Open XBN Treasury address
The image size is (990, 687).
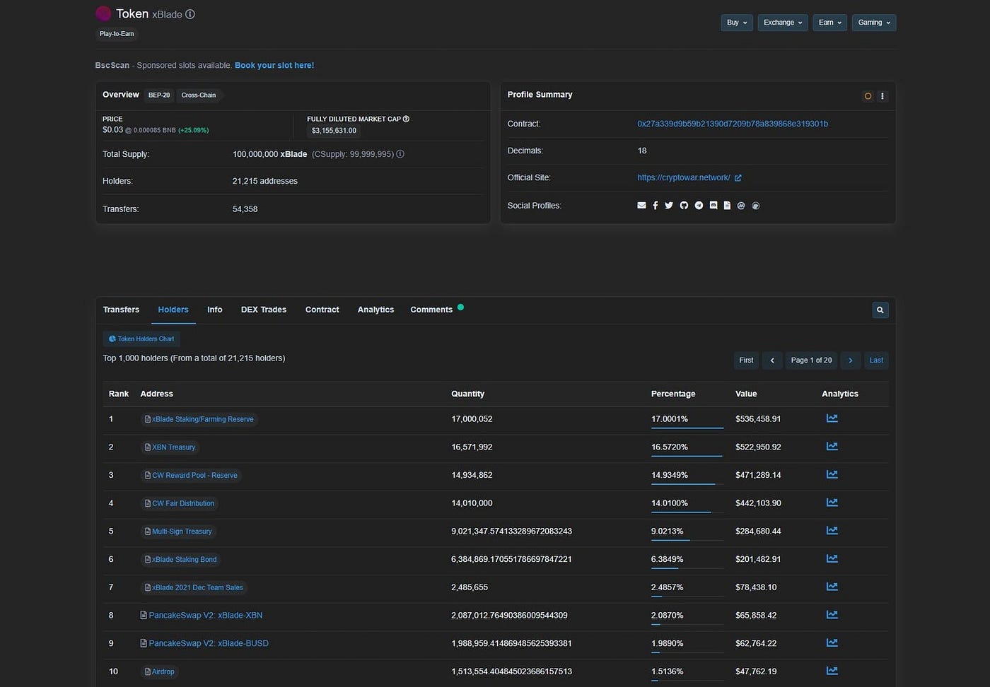[174, 447]
